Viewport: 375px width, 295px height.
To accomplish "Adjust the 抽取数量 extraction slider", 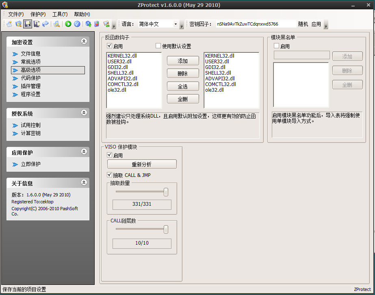I will pos(165,192).
